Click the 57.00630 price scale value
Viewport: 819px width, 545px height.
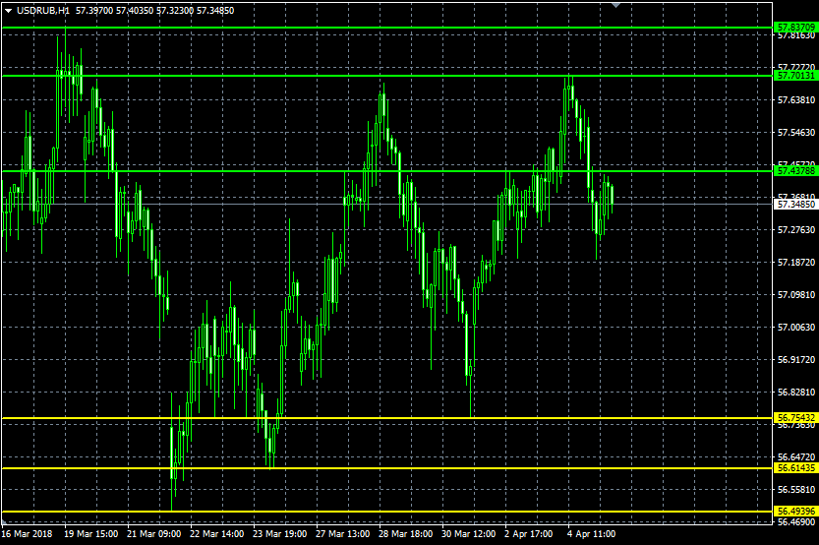tap(796, 328)
